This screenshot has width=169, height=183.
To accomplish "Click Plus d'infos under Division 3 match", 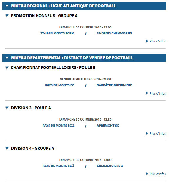I will point(158,133).
